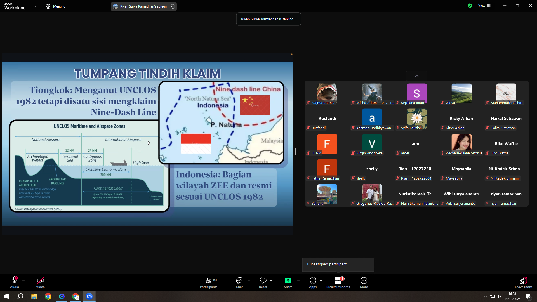Open the first Chrome icon in taskbar
Image resolution: width=537 pixels, height=302 pixels.
(x=48, y=296)
